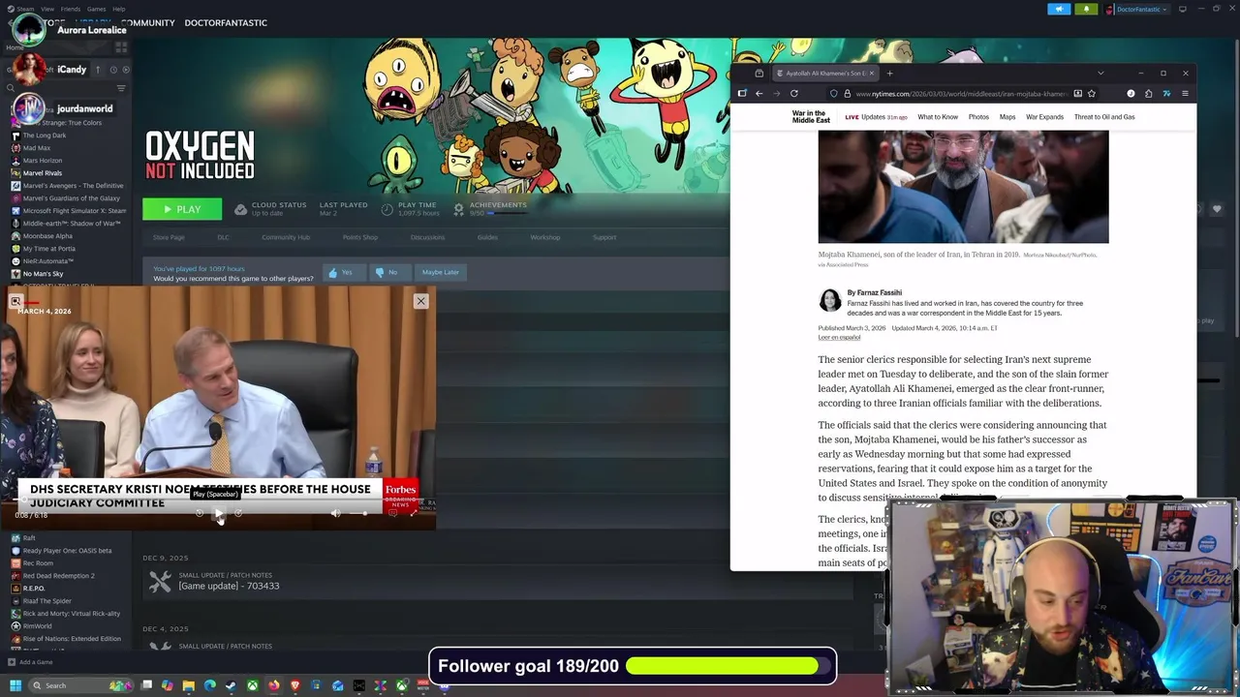Select No Man's Sky in the library
This screenshot has width=1240, height=697.
click(x=43, y=274)
